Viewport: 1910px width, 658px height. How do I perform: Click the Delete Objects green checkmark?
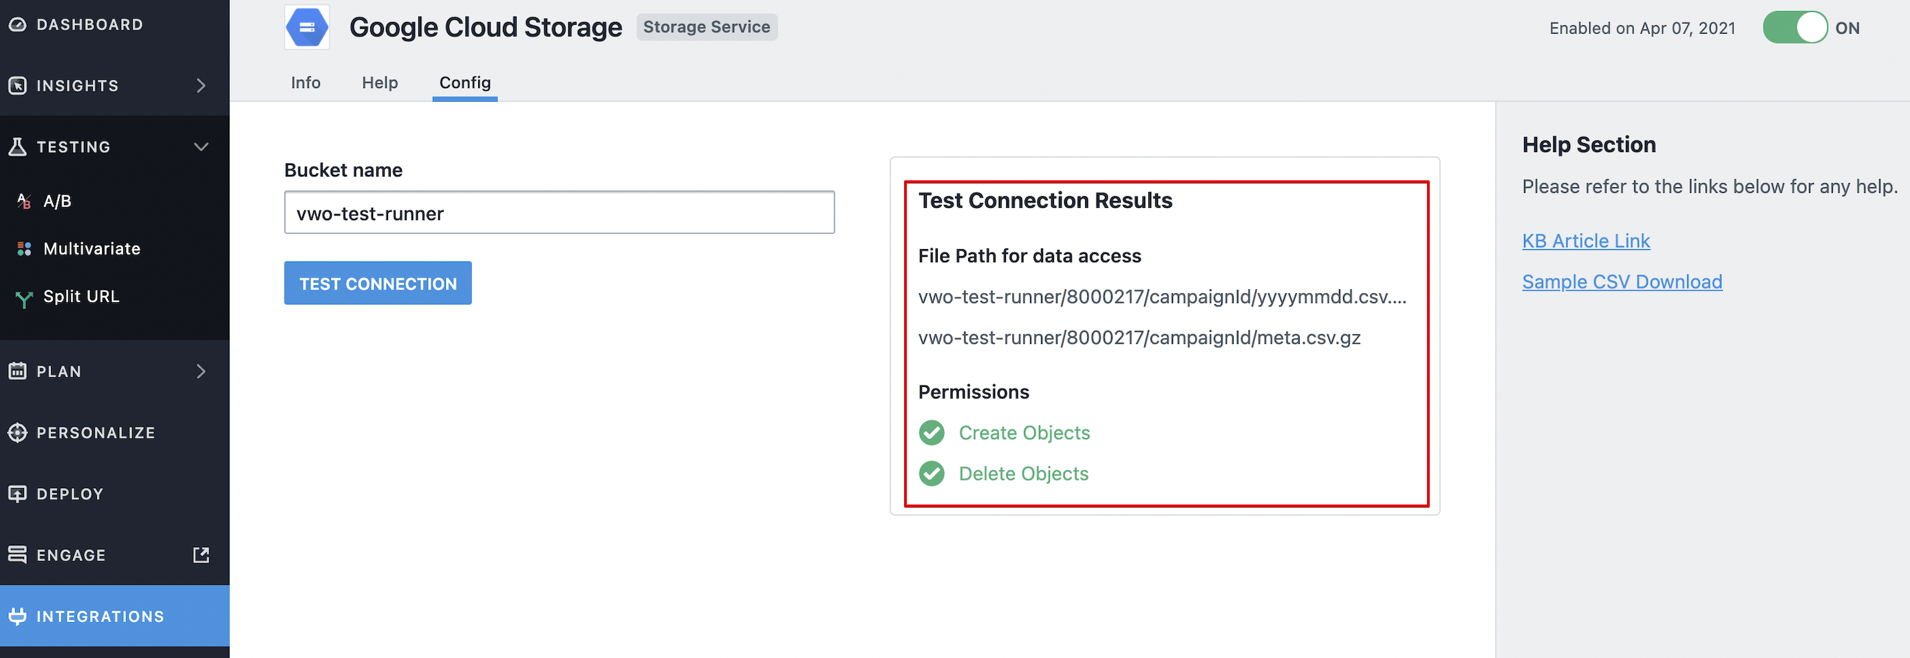932,474
